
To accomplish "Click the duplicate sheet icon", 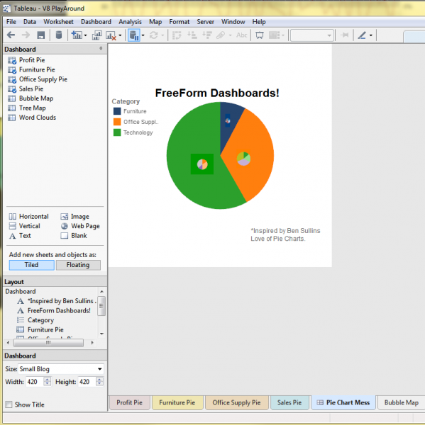I will pos(96,35).
